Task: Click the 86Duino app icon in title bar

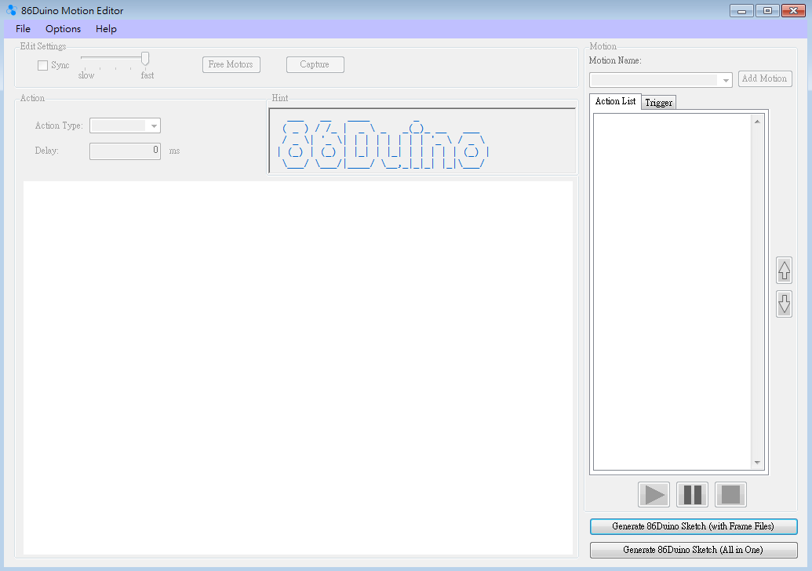Action: 12,10
